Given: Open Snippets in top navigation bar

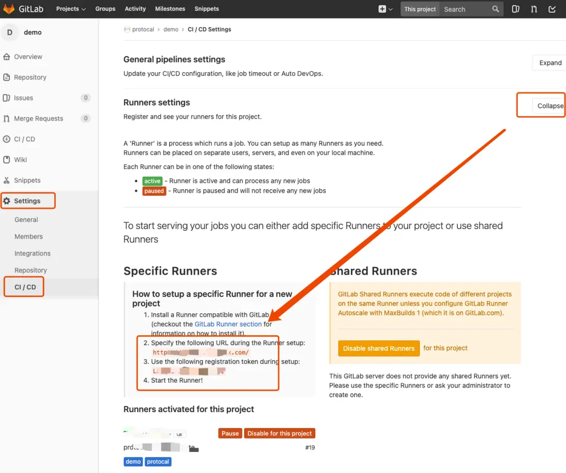Looking at the screenshot, I should (207, 9).
